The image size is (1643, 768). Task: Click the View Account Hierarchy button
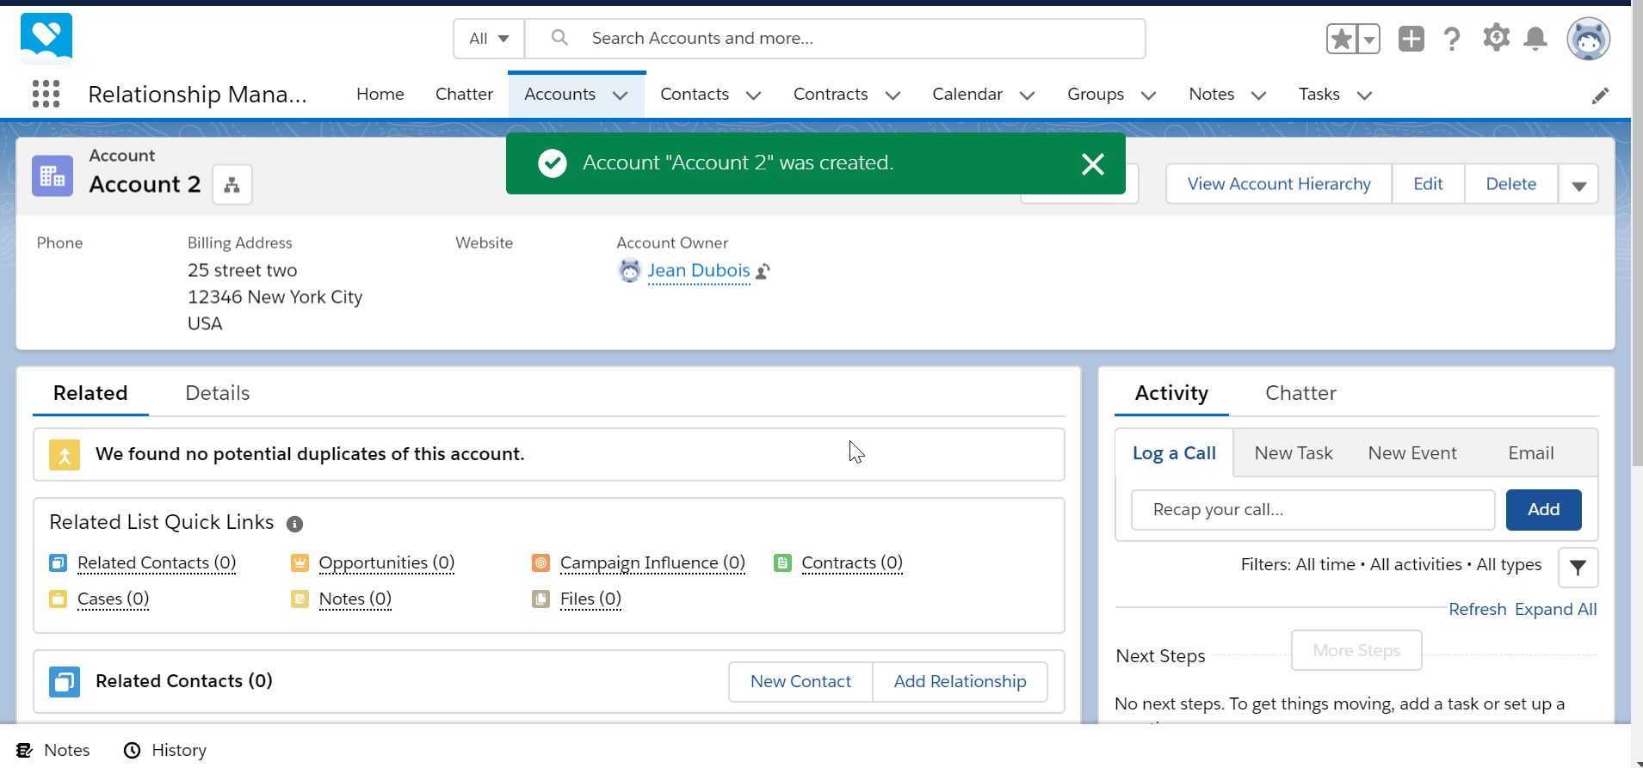pos(1279,184)
